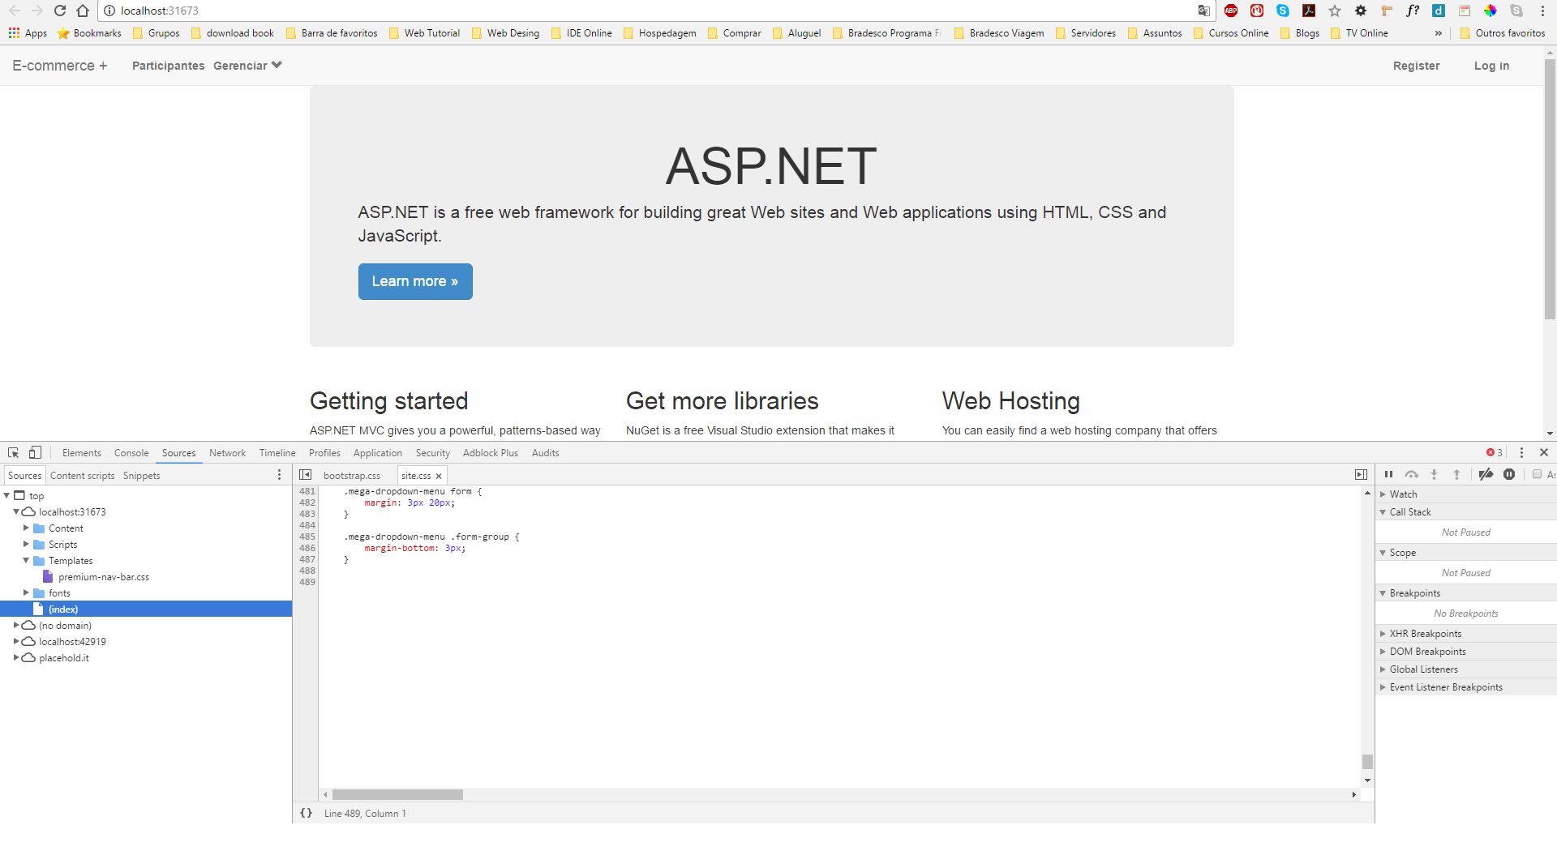
Task: Pretty-print the code with the braces icon
Action: pos(306,813)
